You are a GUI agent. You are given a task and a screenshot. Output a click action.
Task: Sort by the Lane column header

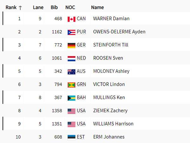(38, 7)
